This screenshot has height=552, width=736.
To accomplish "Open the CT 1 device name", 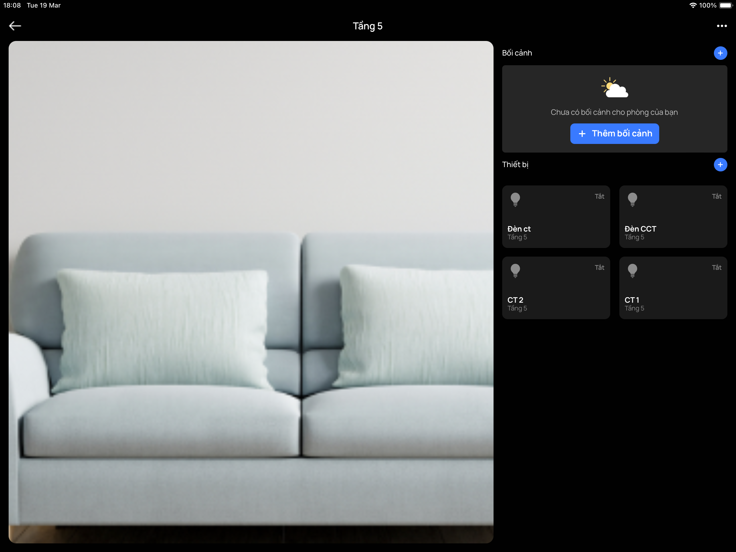I will point(631,300).
